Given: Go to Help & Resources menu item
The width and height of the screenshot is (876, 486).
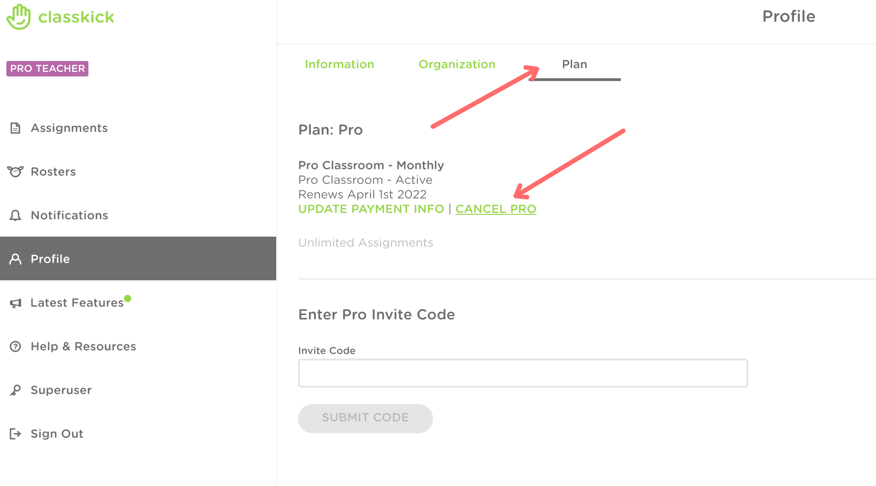Looking at the screenshot, I should (83, 347).
